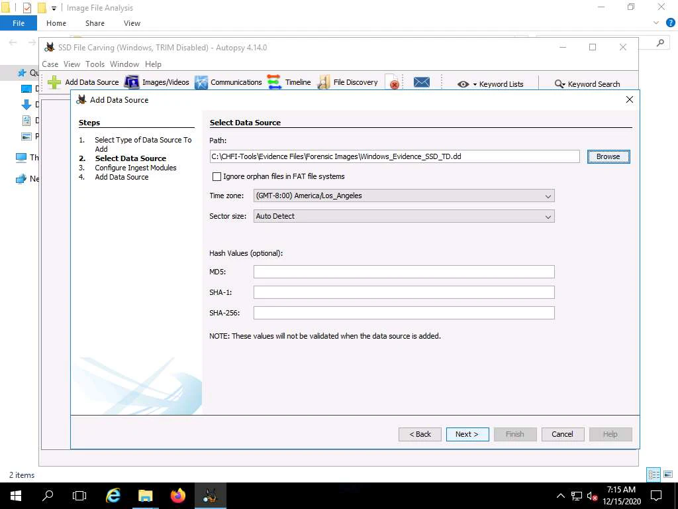Screen dimensions: 678x509
Task: Open the Sector size dropdown
Action: tap(404, 217)
